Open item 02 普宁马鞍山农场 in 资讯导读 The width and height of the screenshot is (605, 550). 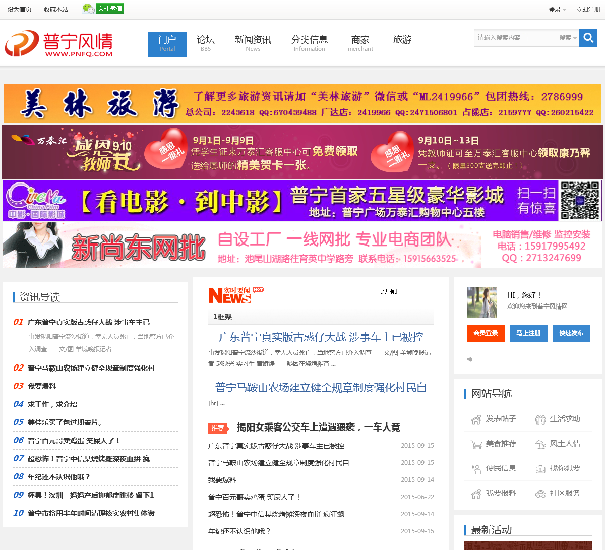91,368
